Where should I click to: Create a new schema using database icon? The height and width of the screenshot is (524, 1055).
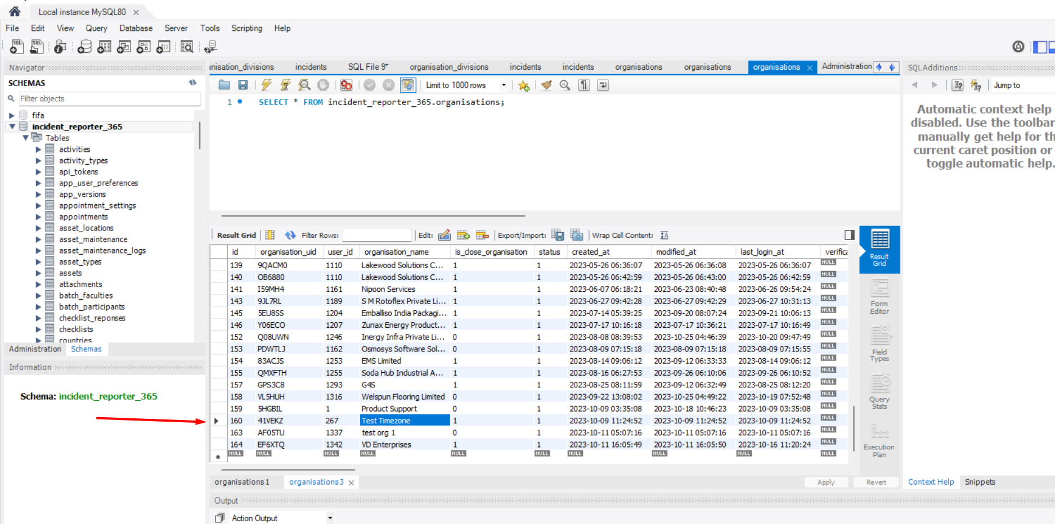pos(84,47)
